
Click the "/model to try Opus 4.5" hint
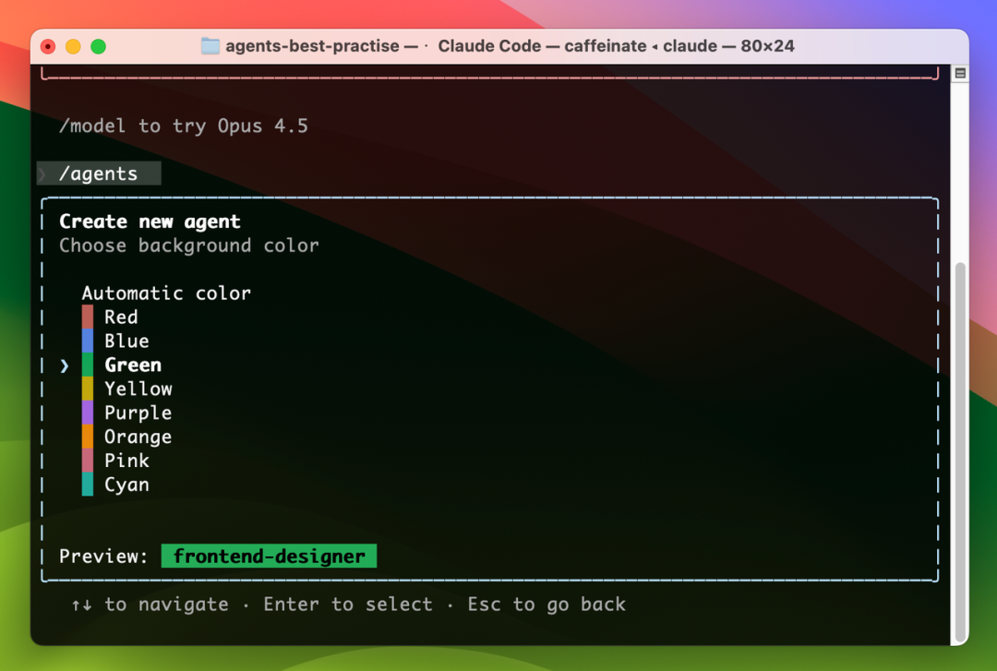(183, 126)
